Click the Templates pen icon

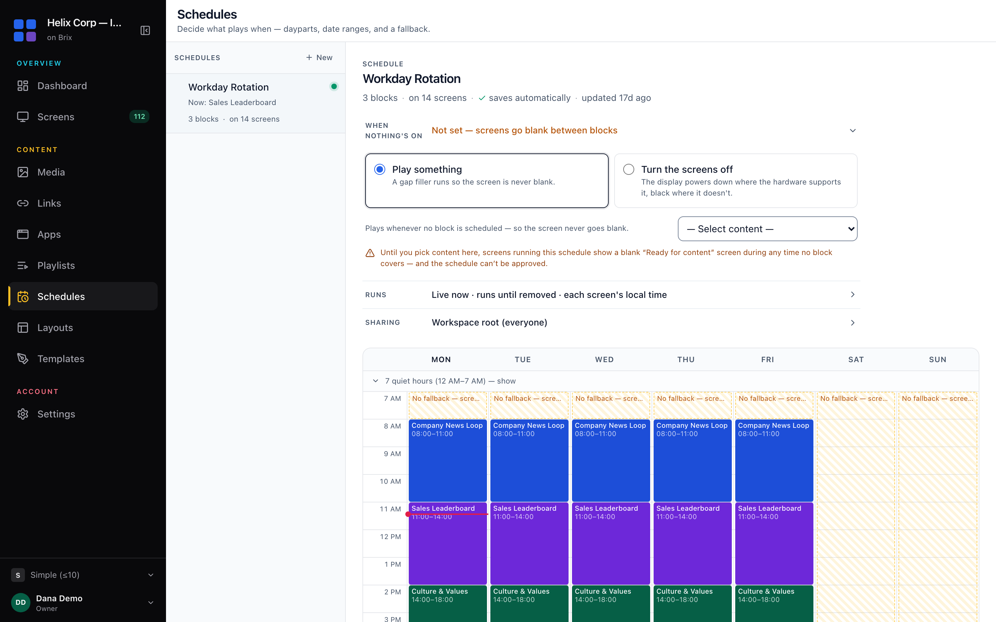point(22,359)
